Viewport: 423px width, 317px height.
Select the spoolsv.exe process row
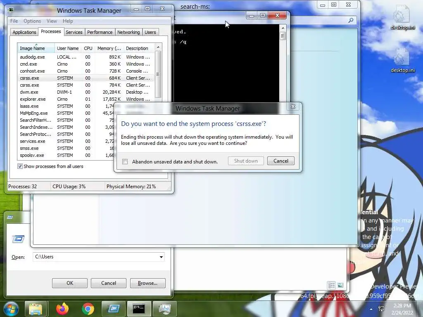(x=66, y=155)
